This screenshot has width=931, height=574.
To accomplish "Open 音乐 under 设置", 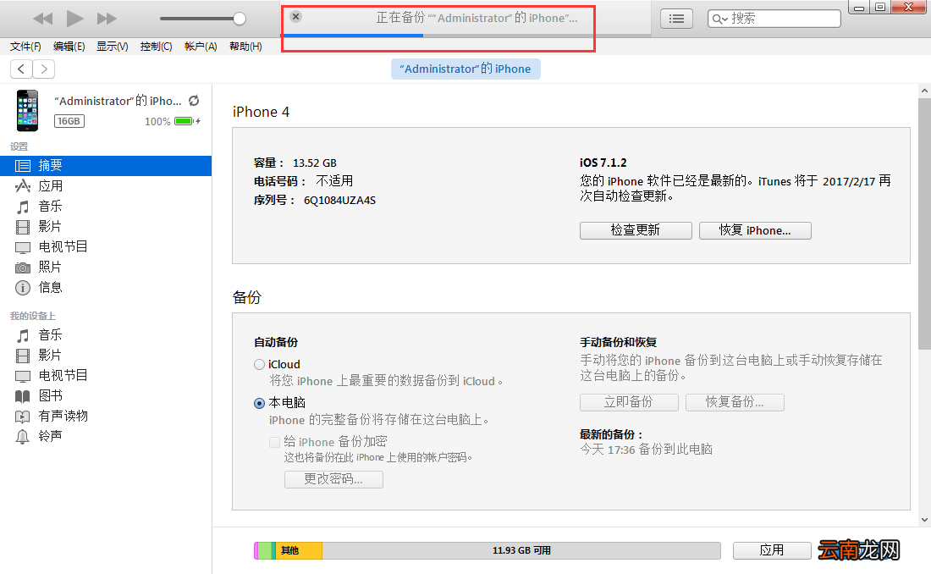I will pyautogui.click(x=106, y=207).
